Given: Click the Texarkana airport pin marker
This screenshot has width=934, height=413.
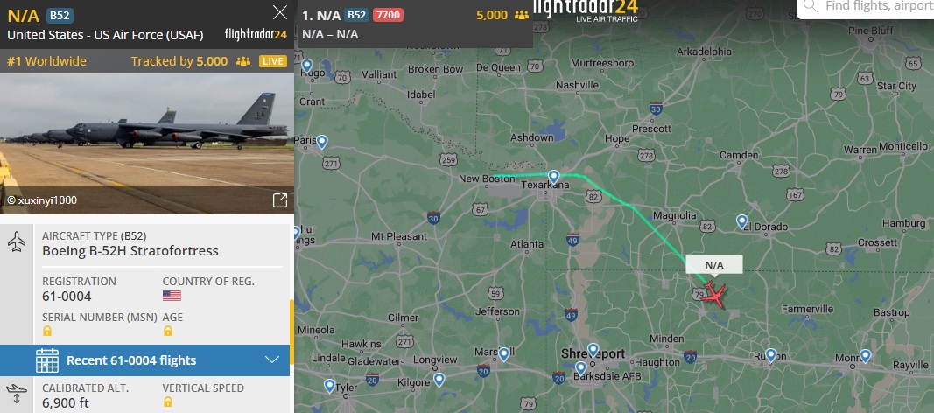Looking at the screenshot, I should 554,177.
